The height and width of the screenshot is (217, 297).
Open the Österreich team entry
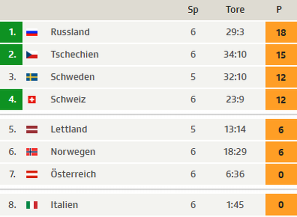click(73, 174)
